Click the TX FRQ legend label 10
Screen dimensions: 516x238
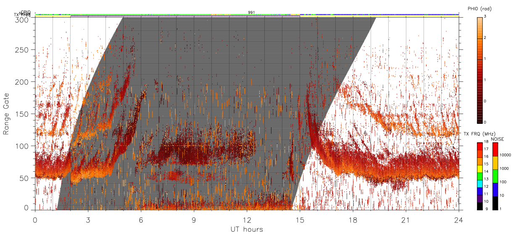click(x=486, y=201)
